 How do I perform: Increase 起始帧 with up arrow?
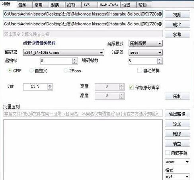click(75, 59)
